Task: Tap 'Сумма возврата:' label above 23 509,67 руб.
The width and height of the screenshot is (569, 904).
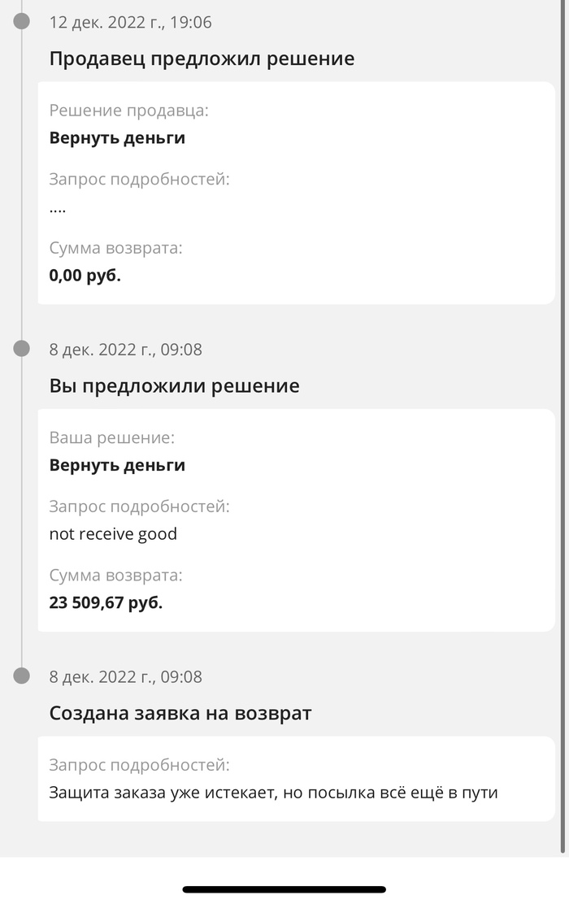Action: (115, 576)
